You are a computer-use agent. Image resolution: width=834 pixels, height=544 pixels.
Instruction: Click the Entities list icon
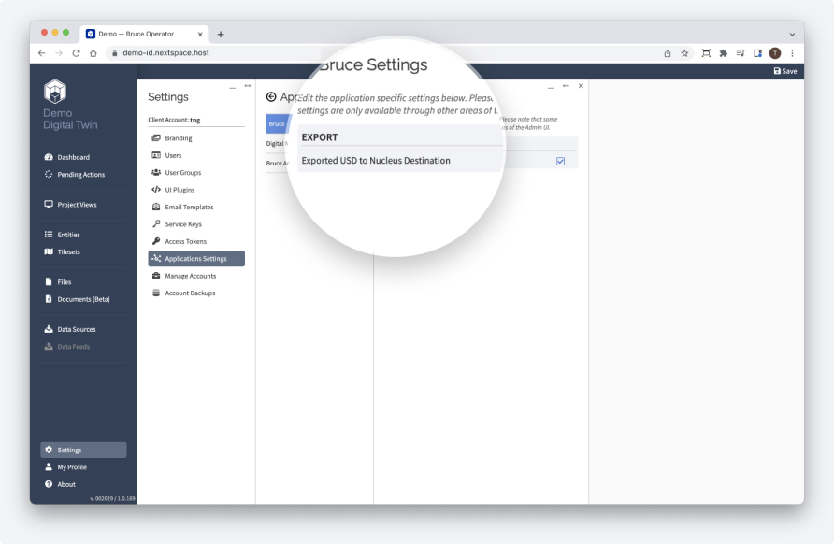point(49,234)
